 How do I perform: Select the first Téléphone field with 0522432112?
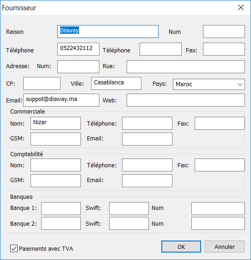pyautogui.click(x=78, y=49)
